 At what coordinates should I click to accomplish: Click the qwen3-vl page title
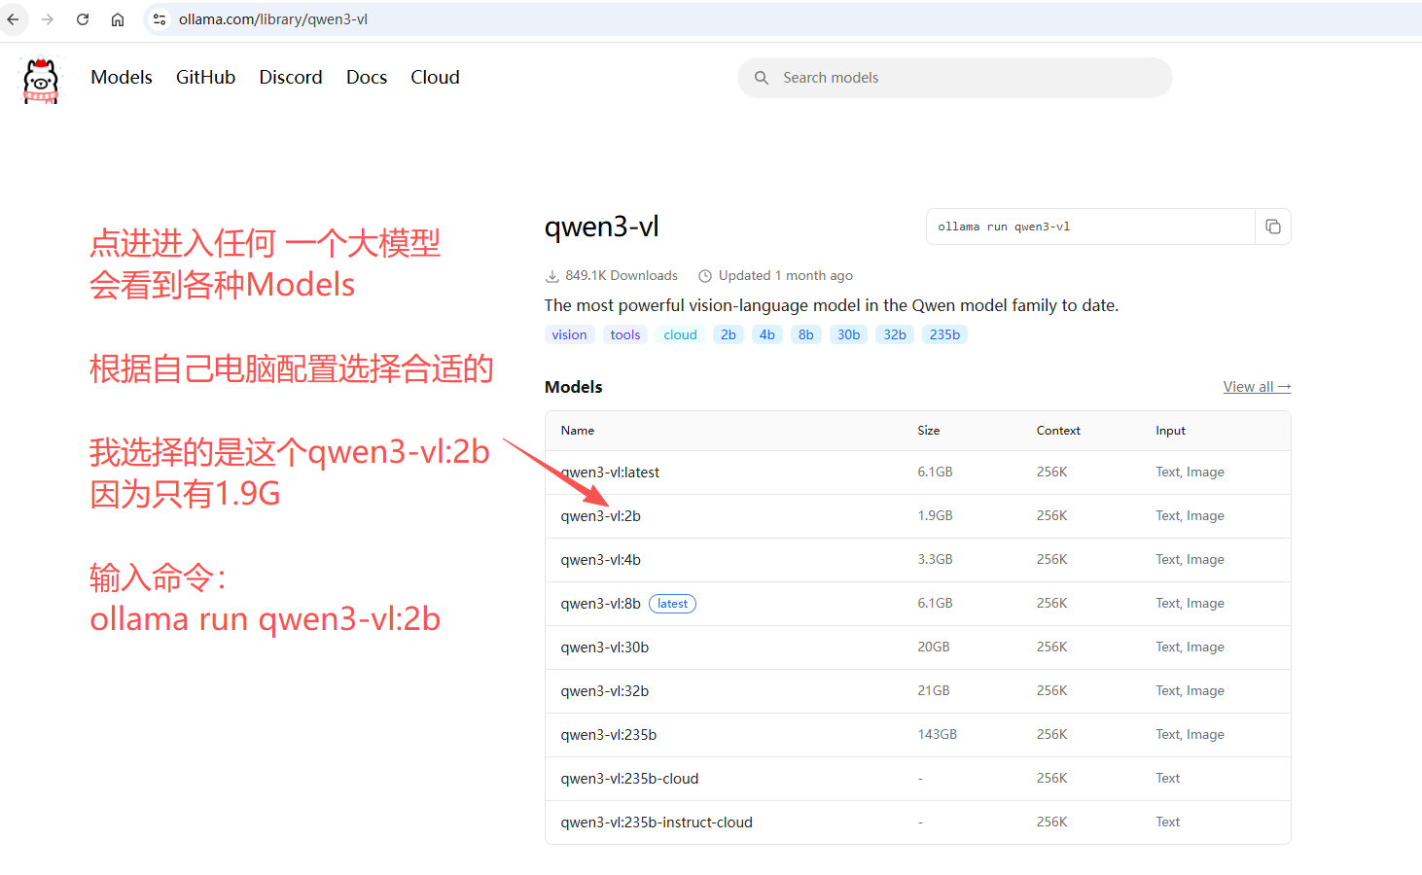(602, 227)
